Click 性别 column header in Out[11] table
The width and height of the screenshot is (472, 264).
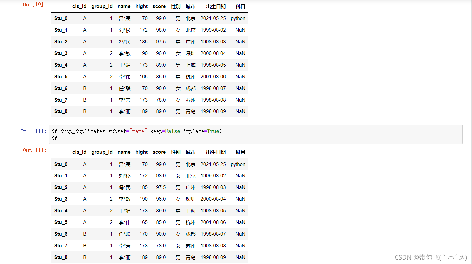tap(176, 152)
